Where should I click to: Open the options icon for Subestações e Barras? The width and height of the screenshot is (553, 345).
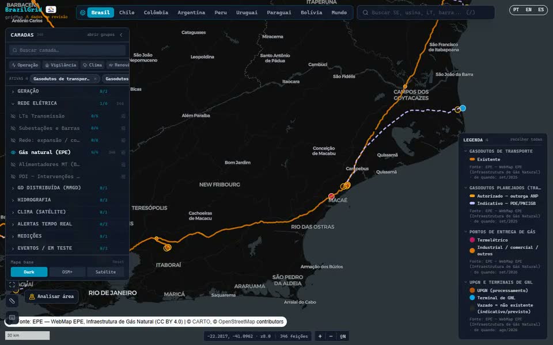click(x=123, y=128)
